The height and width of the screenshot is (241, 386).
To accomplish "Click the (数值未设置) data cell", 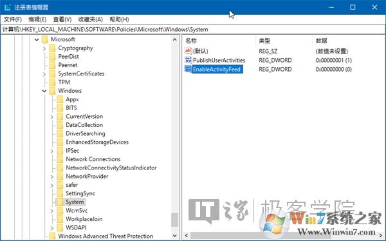I will (x=331, y=51).
